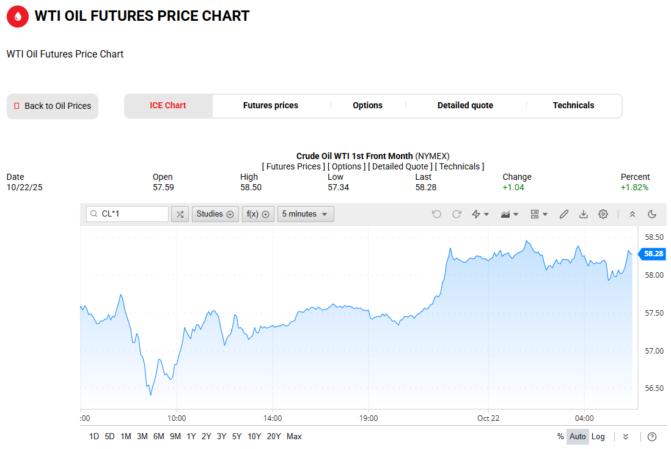
Task: Switch the price axis to Log scale
Action: click(598, 436)
